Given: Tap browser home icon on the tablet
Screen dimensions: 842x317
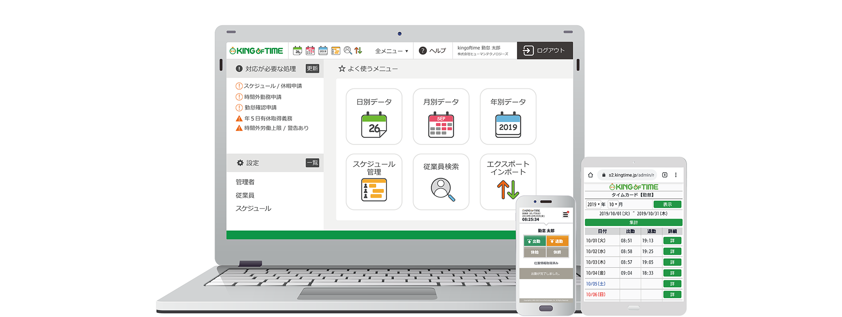Looking at the screenshot, I should coord(590,175).
